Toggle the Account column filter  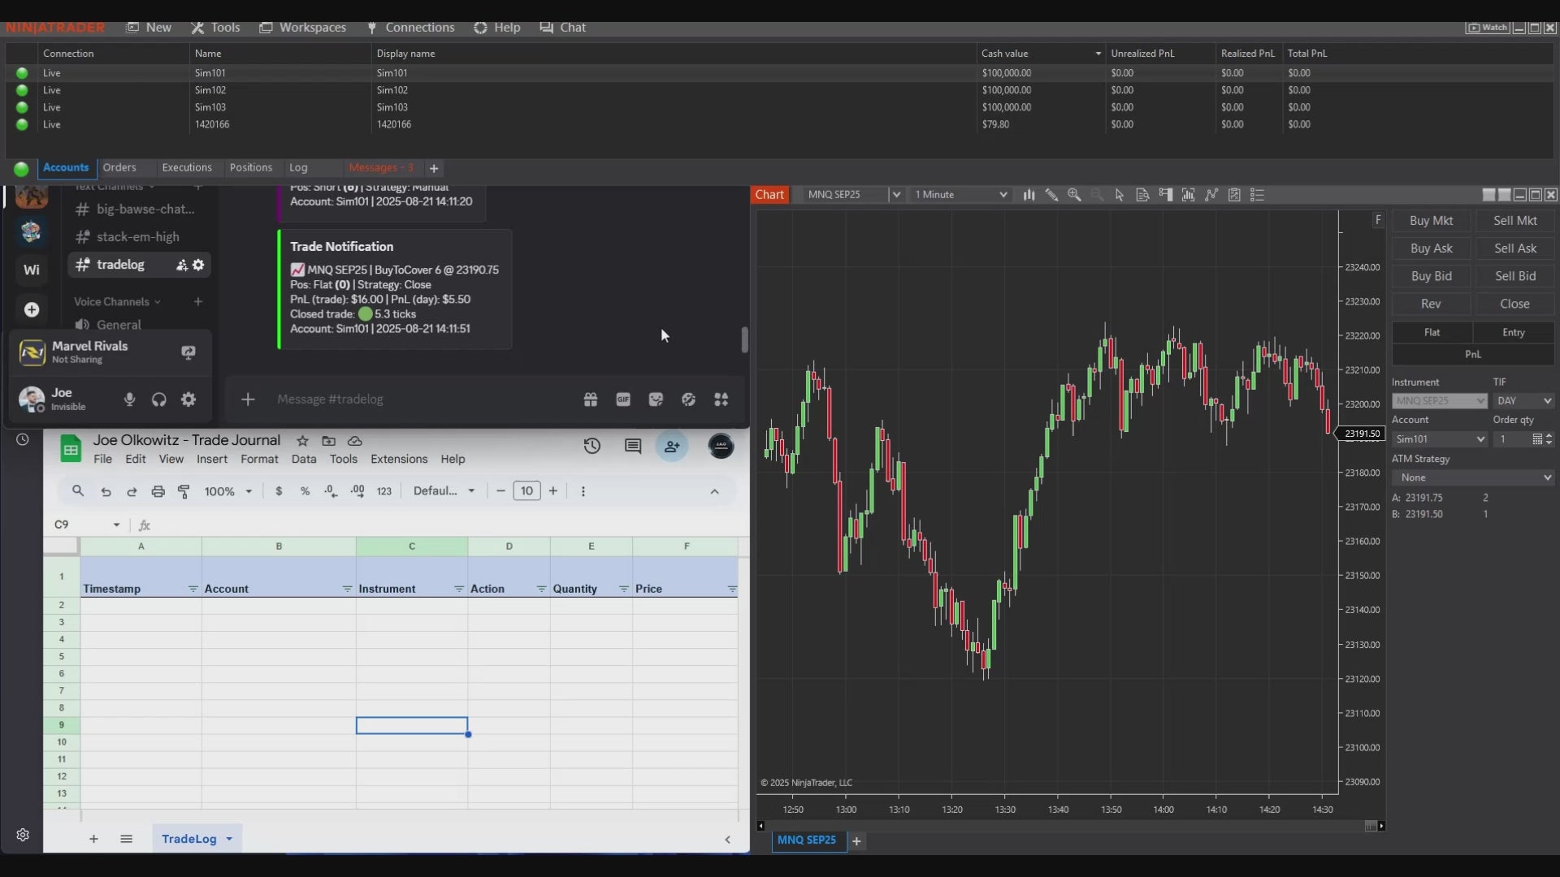347,589
